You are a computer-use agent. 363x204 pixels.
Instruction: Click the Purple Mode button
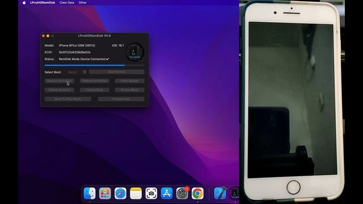(x=130, y=90)
